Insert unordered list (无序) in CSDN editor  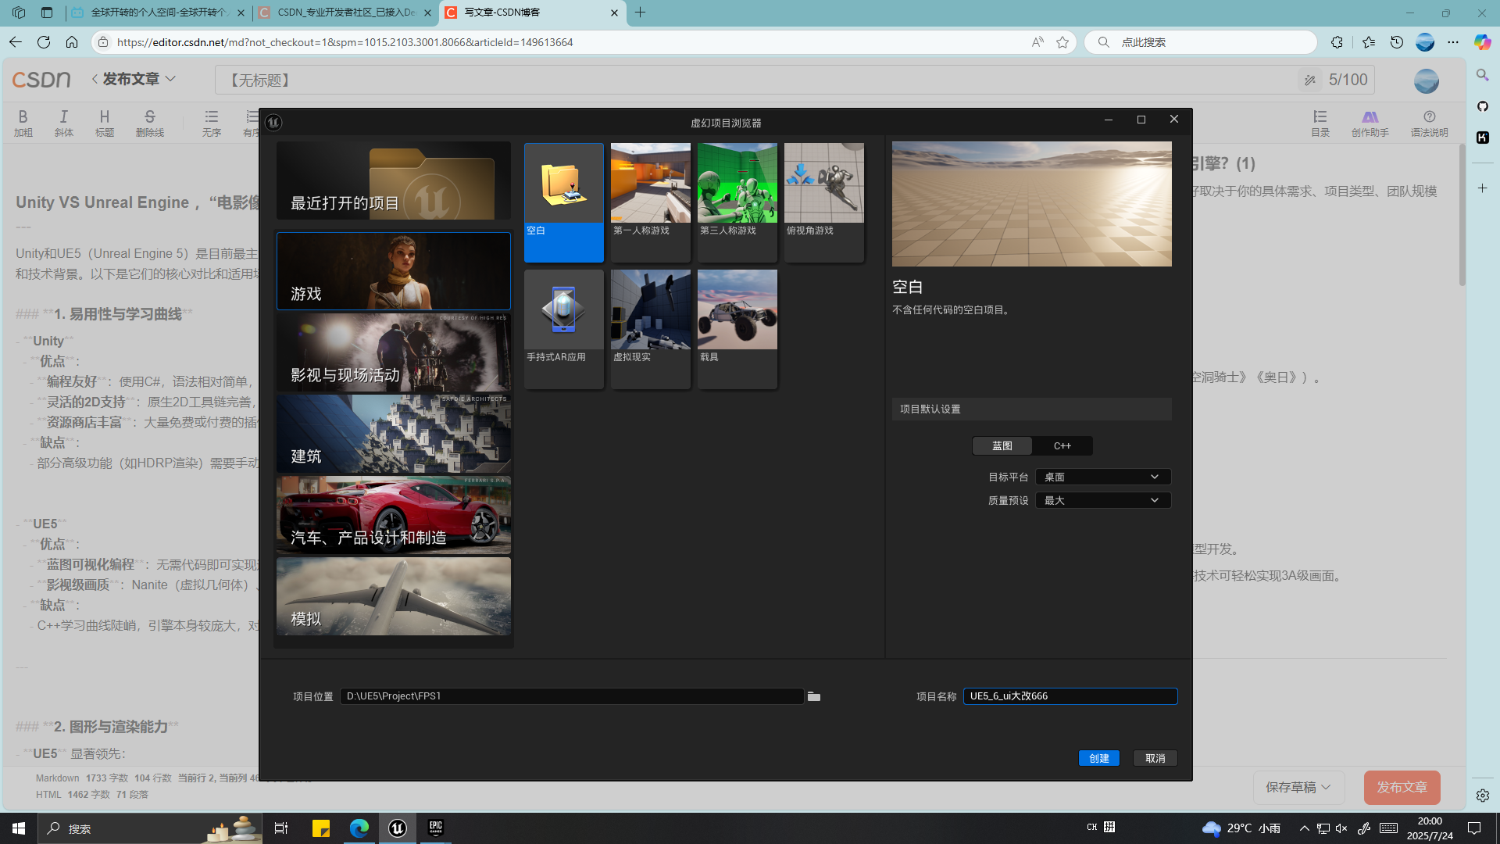[212, 123]
